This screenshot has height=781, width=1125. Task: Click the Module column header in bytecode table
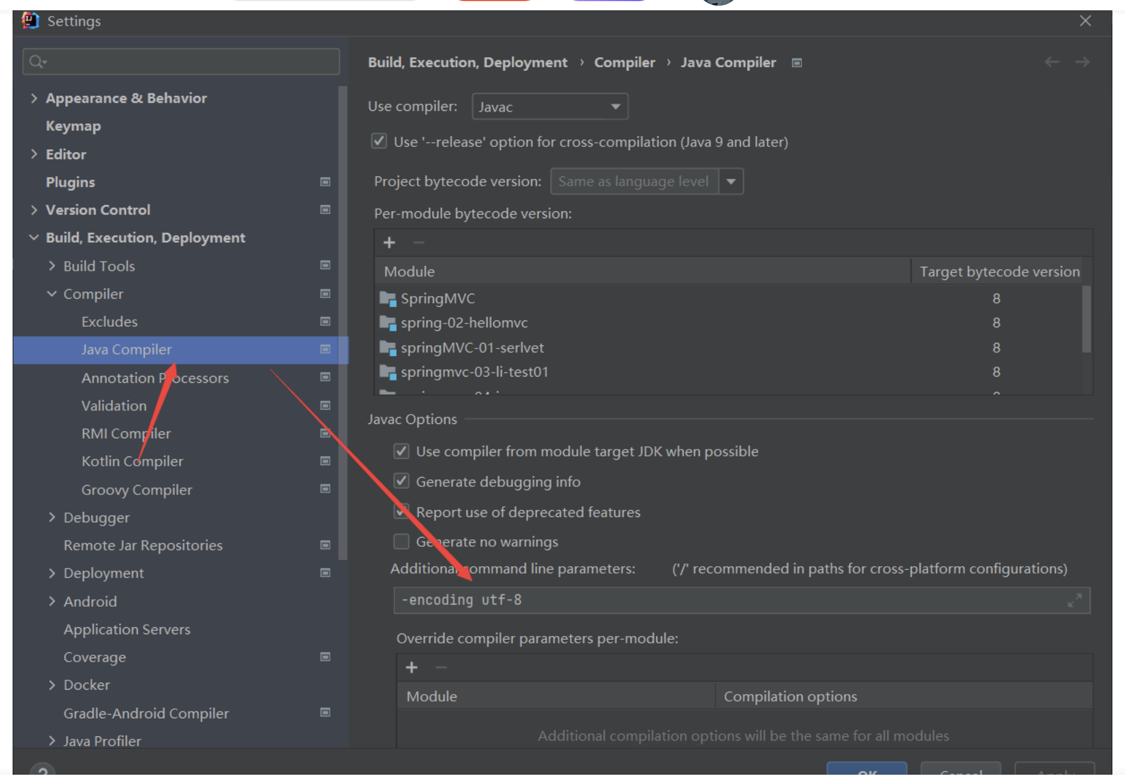[x=643, y=271]
